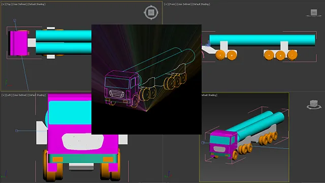Open the [Top] view label menu

[9, 4]
